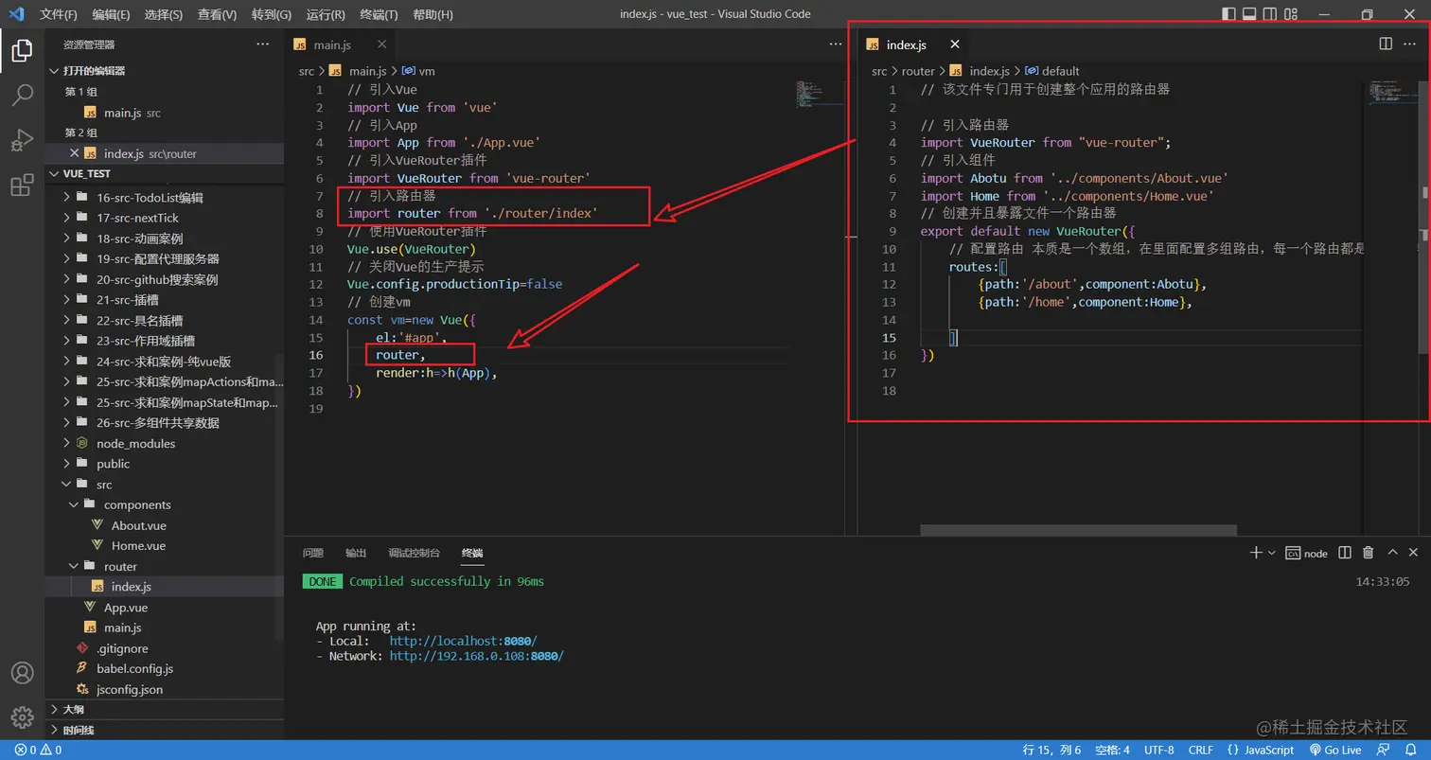Open App.vue in the file tree
Image resolution: width=1431 pixels, height=760 pixels.
[x=165, y=608]
